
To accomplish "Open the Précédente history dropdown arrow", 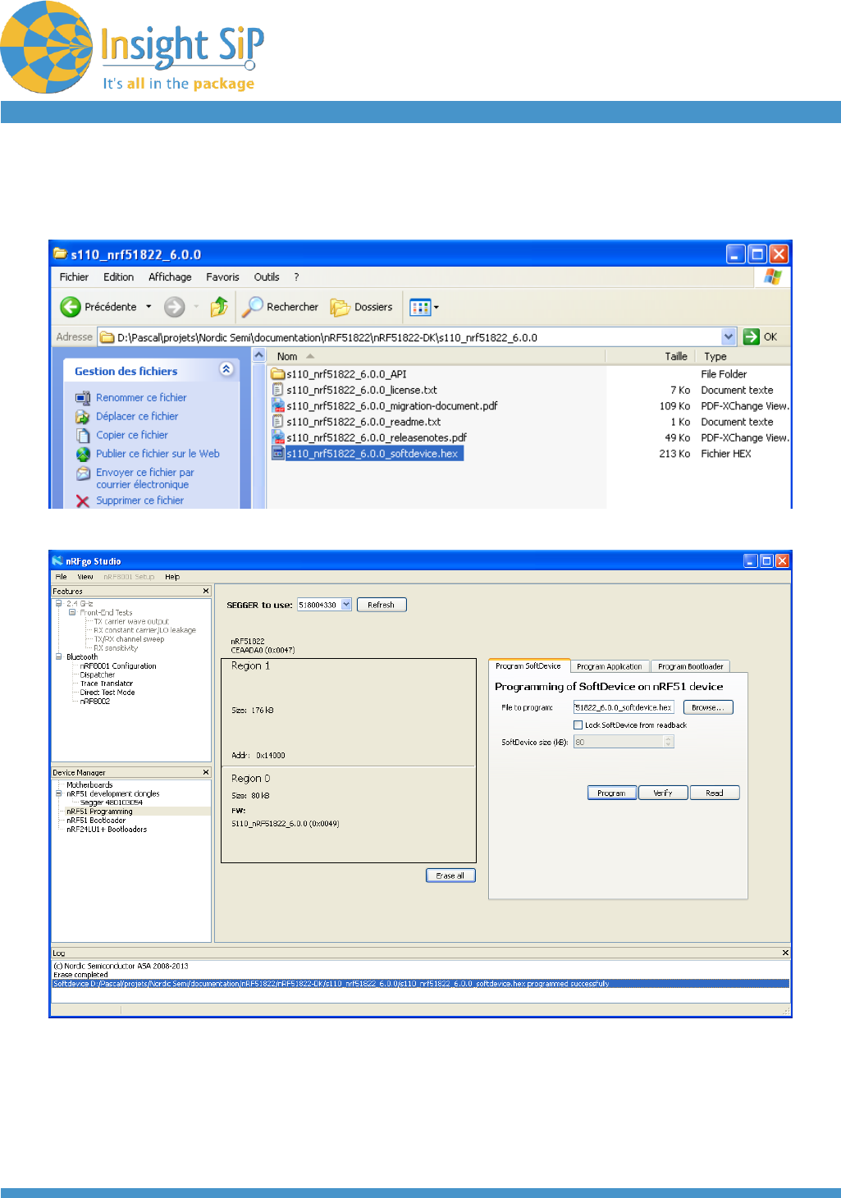I will click(x=149, y=307).
